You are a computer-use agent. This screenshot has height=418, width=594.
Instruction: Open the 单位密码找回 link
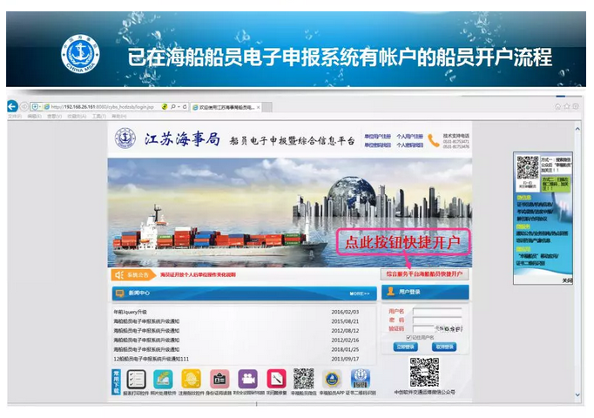click(377, 145)
